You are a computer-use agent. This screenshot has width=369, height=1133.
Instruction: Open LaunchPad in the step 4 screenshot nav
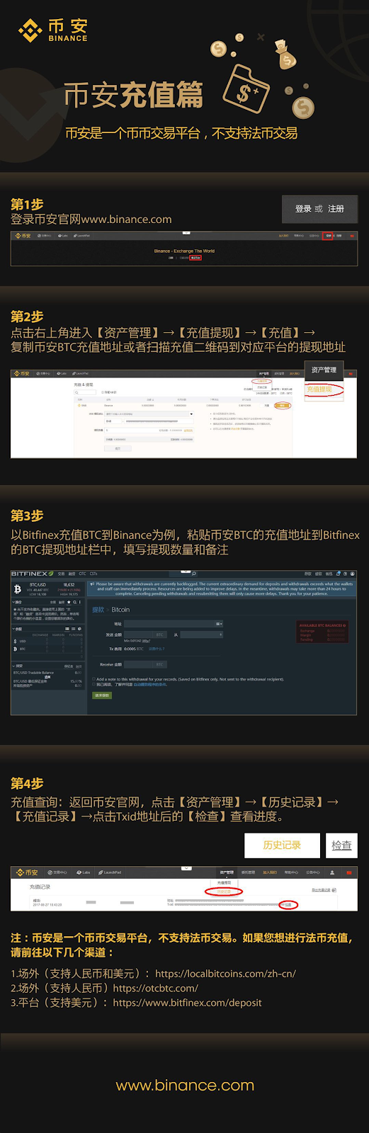tap(110, 872)
